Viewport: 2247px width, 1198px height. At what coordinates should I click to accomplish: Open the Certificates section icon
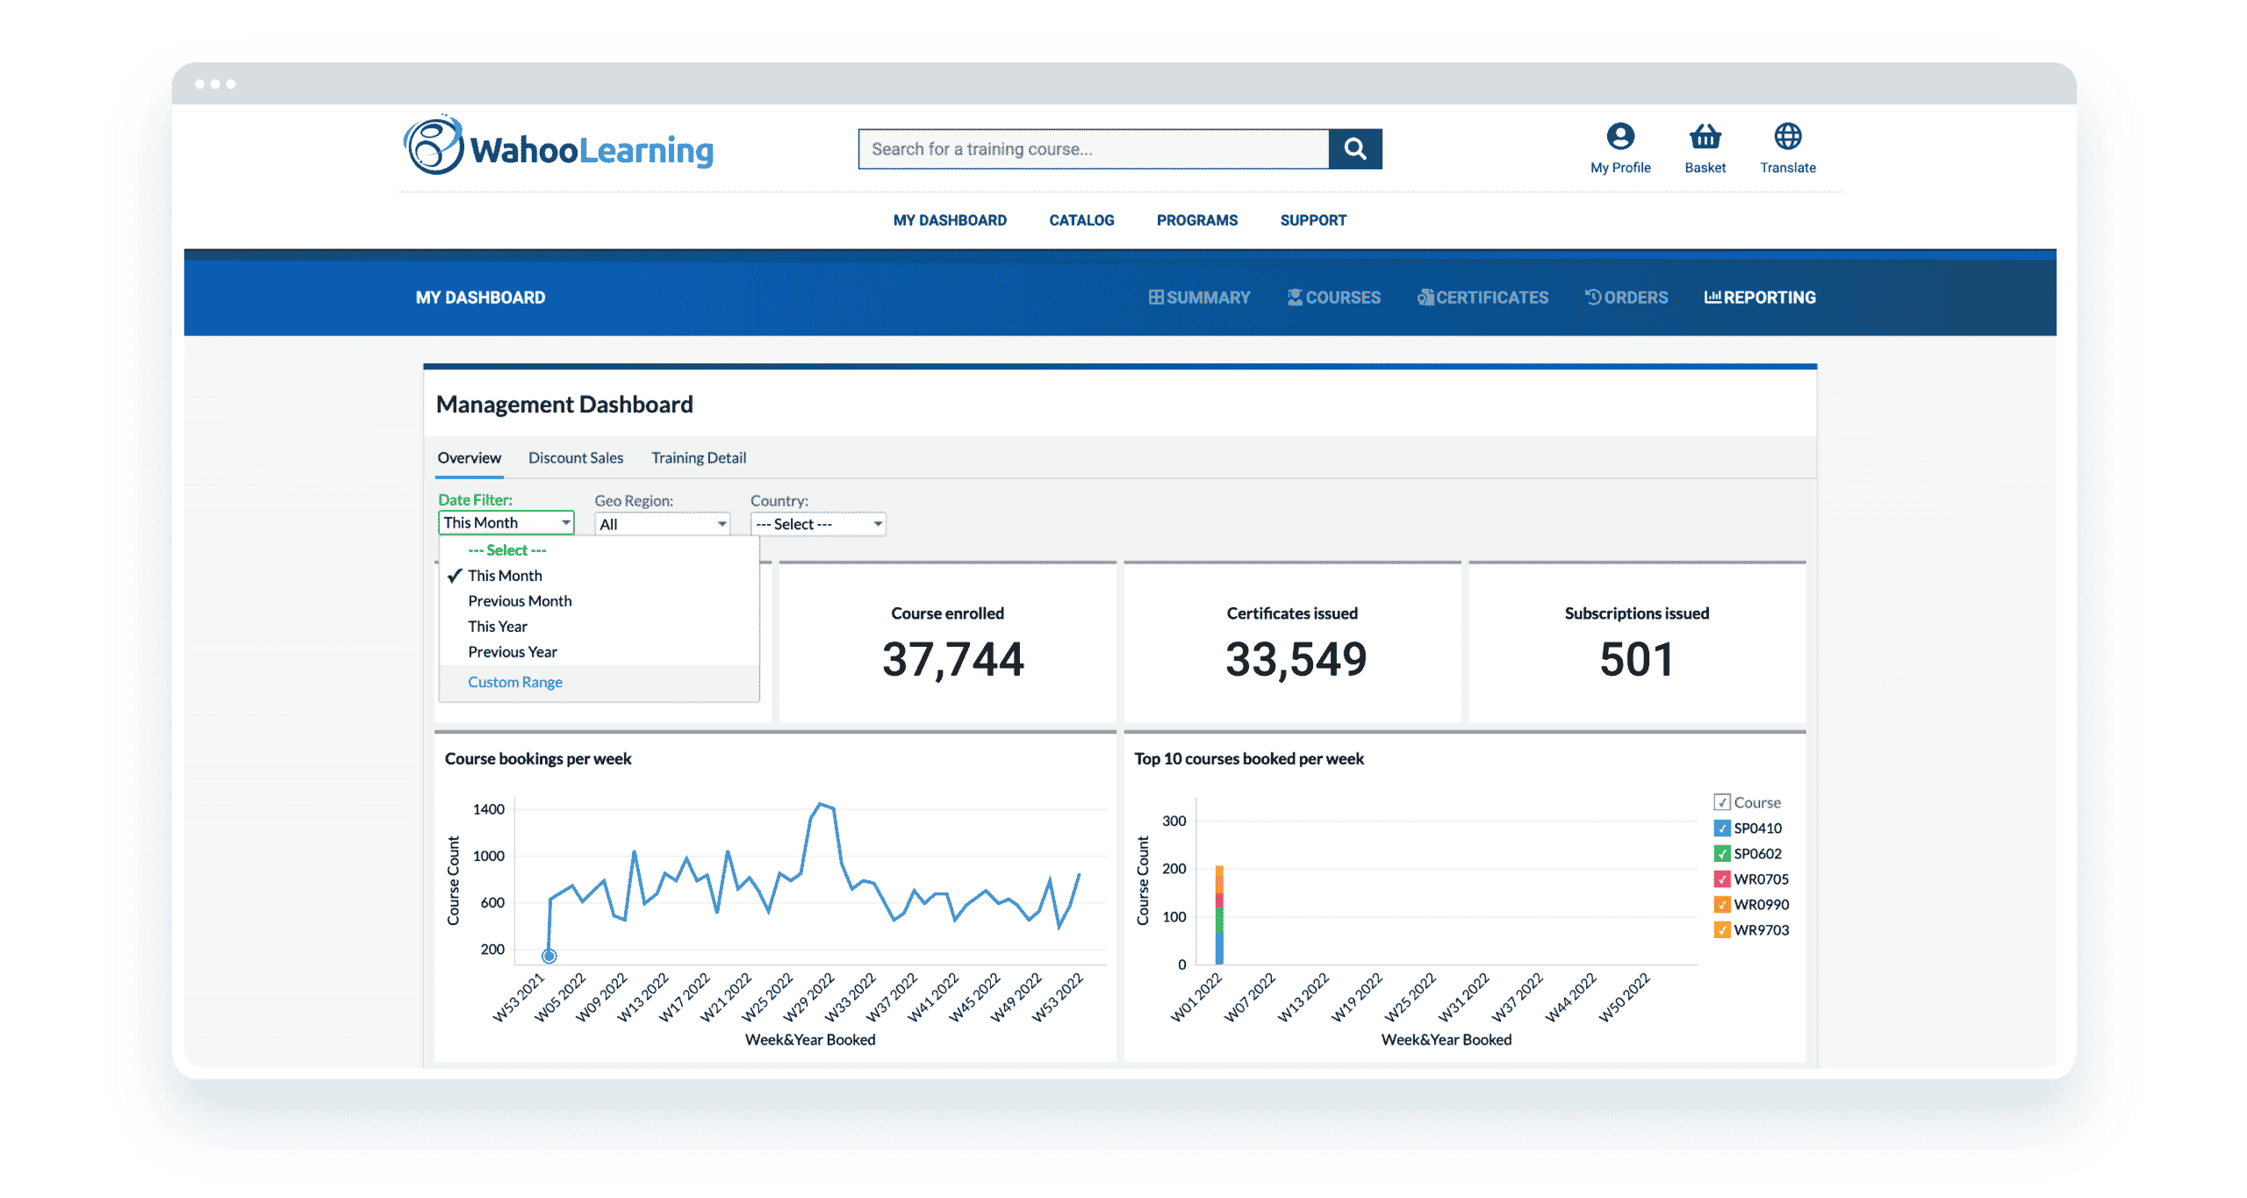click(1425, 298)
